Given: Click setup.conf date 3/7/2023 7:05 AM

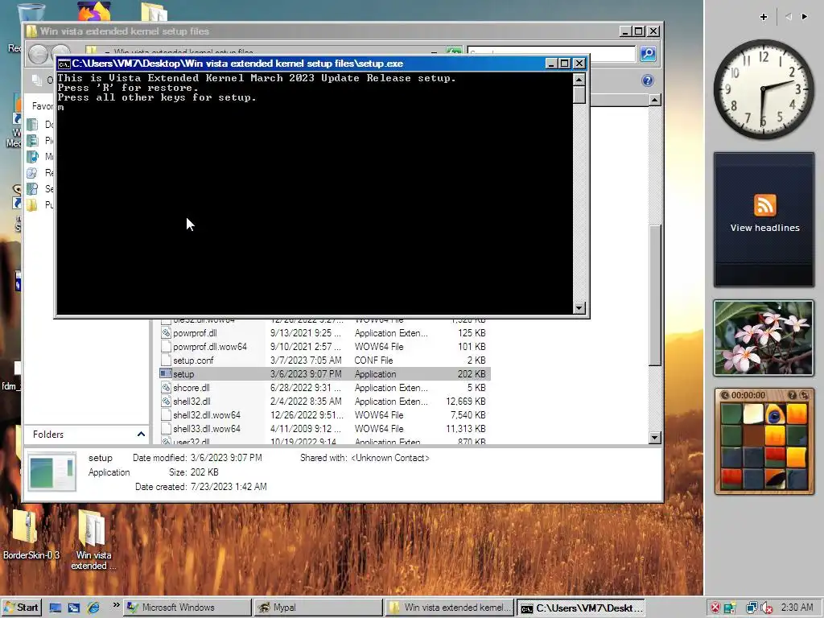Looking at the screenshot, I should (306, 360).
